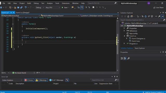The image size is (166, 93).
Task: Click the editor vertical scrollbar thumb
Action: tap(117, 44)
